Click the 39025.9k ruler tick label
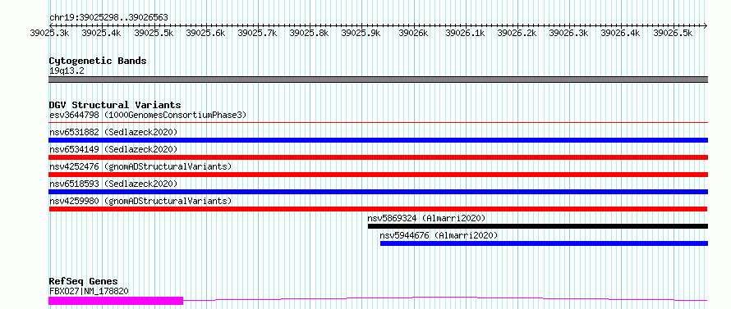The image size is (731, 309). point(361,33)
